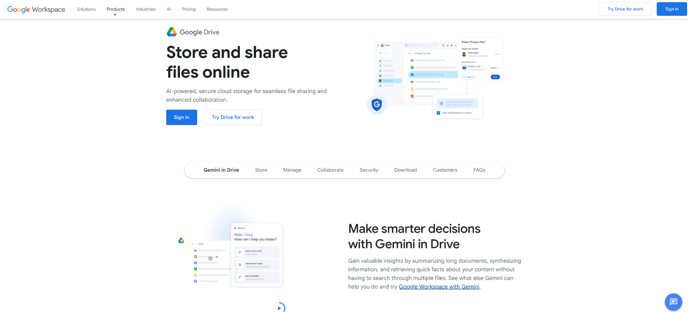This screenshot has width=689, height=312.
Task: Open the Pricing menu item
Action: pyautogui.click(x=189, y=9)
